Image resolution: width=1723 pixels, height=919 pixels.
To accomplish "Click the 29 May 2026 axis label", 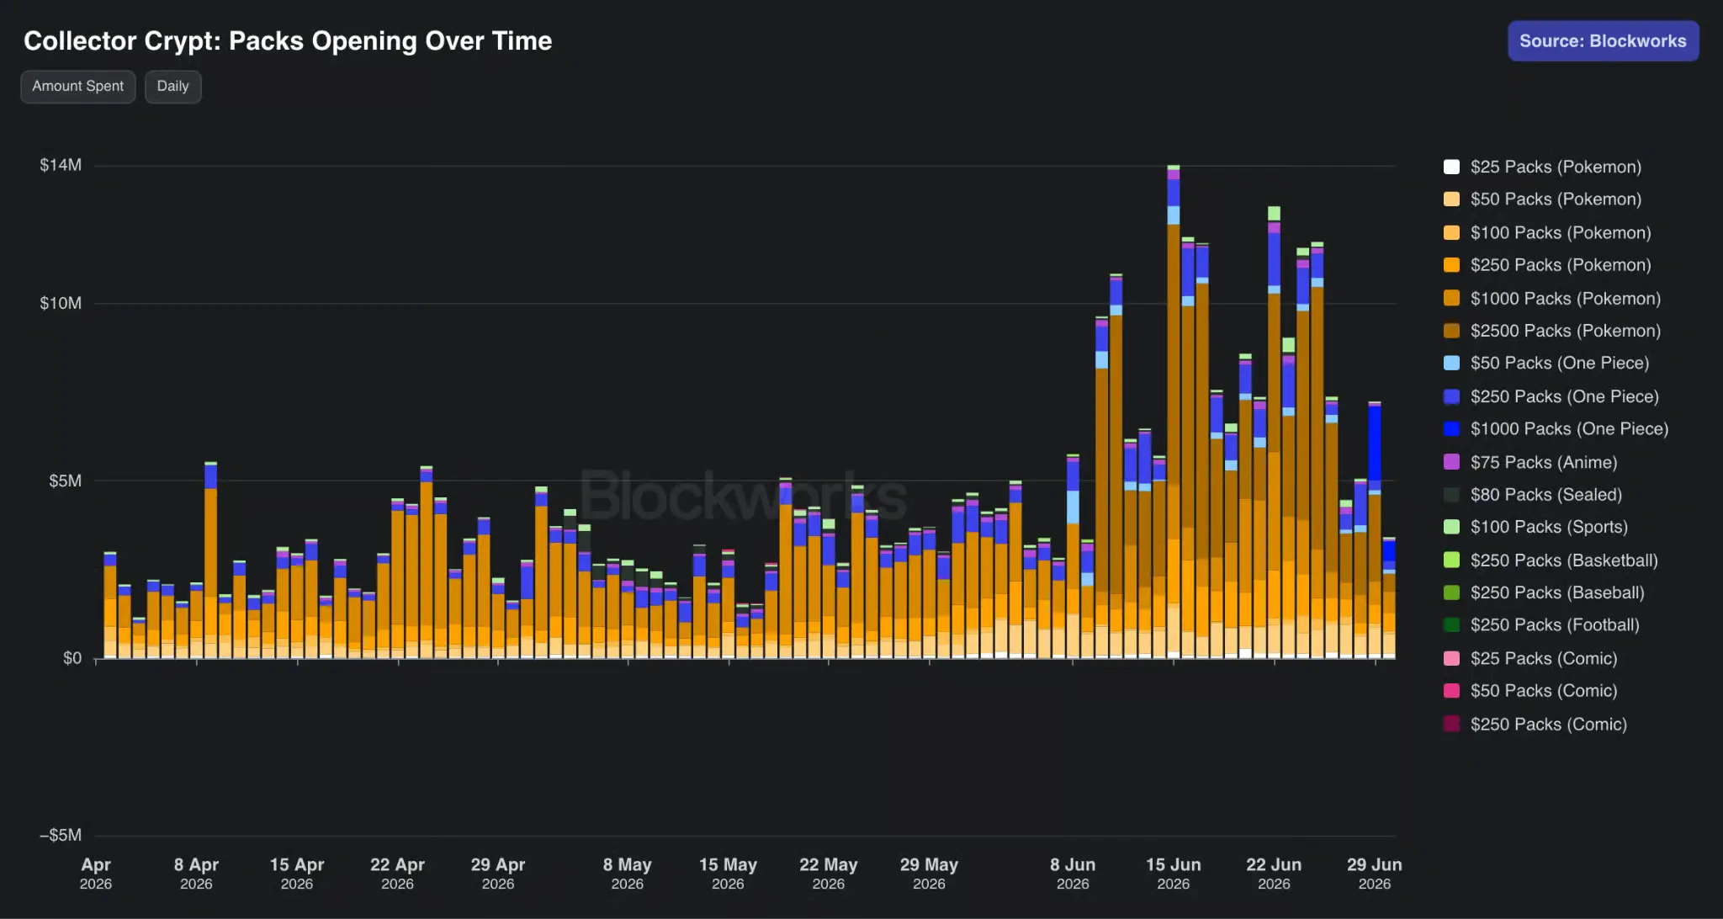I will [929, 874].
